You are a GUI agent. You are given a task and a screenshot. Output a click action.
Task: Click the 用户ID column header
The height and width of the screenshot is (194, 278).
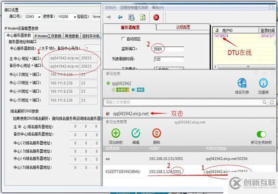(x=235, y=30)
